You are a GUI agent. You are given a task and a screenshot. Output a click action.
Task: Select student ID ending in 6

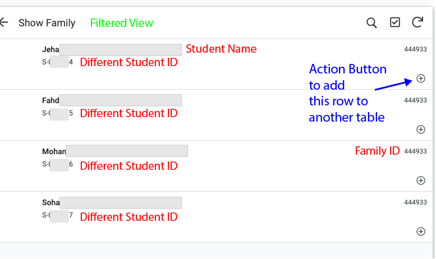(58, 164)
